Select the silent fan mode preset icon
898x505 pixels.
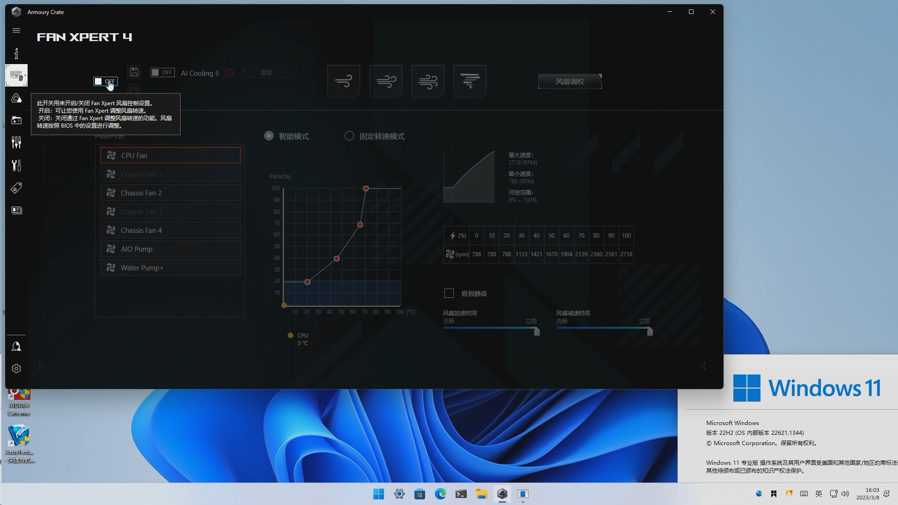click(x=343, y=81)
